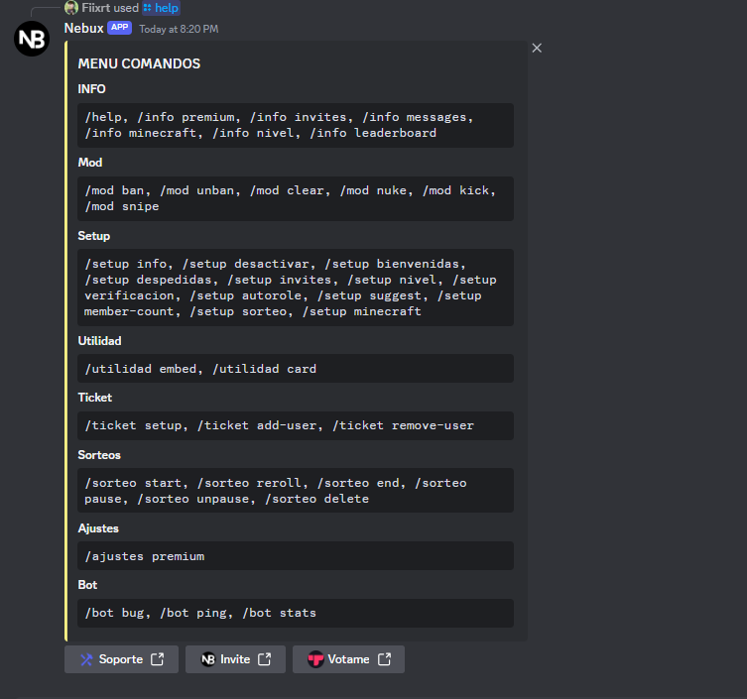Click the Utilidad section heading
The height and width of the screenshot is (699, 747).
(99, 341)
